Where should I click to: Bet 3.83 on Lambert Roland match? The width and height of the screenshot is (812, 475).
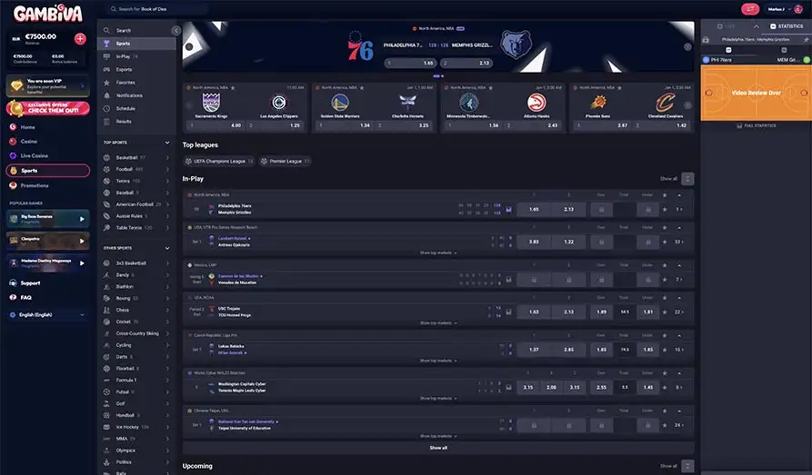(x=534, y=242)
